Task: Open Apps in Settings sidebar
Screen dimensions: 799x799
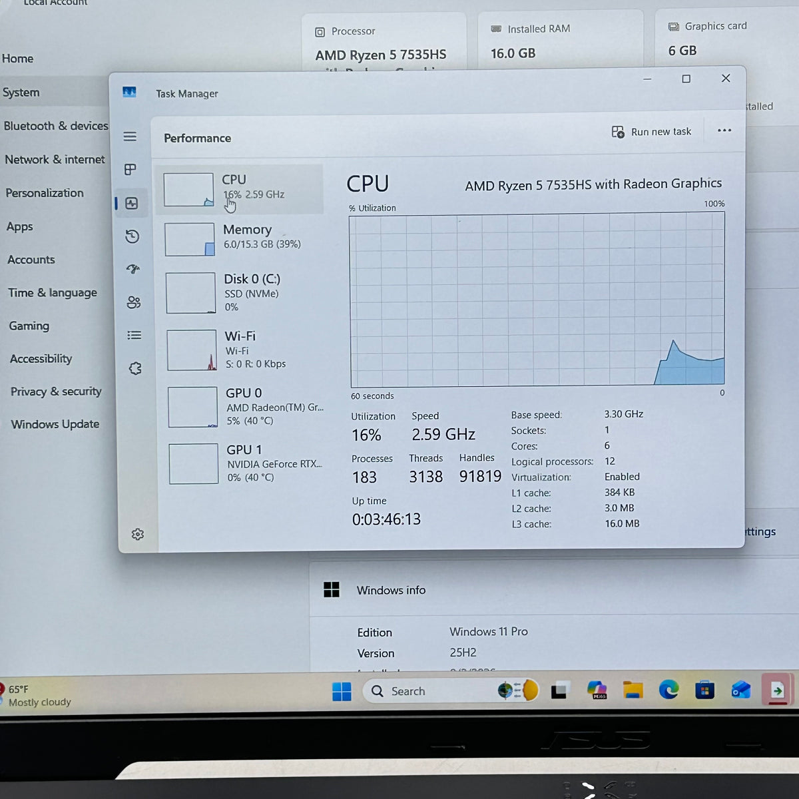Action: 20,226
